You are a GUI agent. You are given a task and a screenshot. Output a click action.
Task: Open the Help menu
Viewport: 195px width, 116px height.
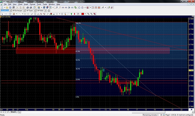tap(58, 4)
